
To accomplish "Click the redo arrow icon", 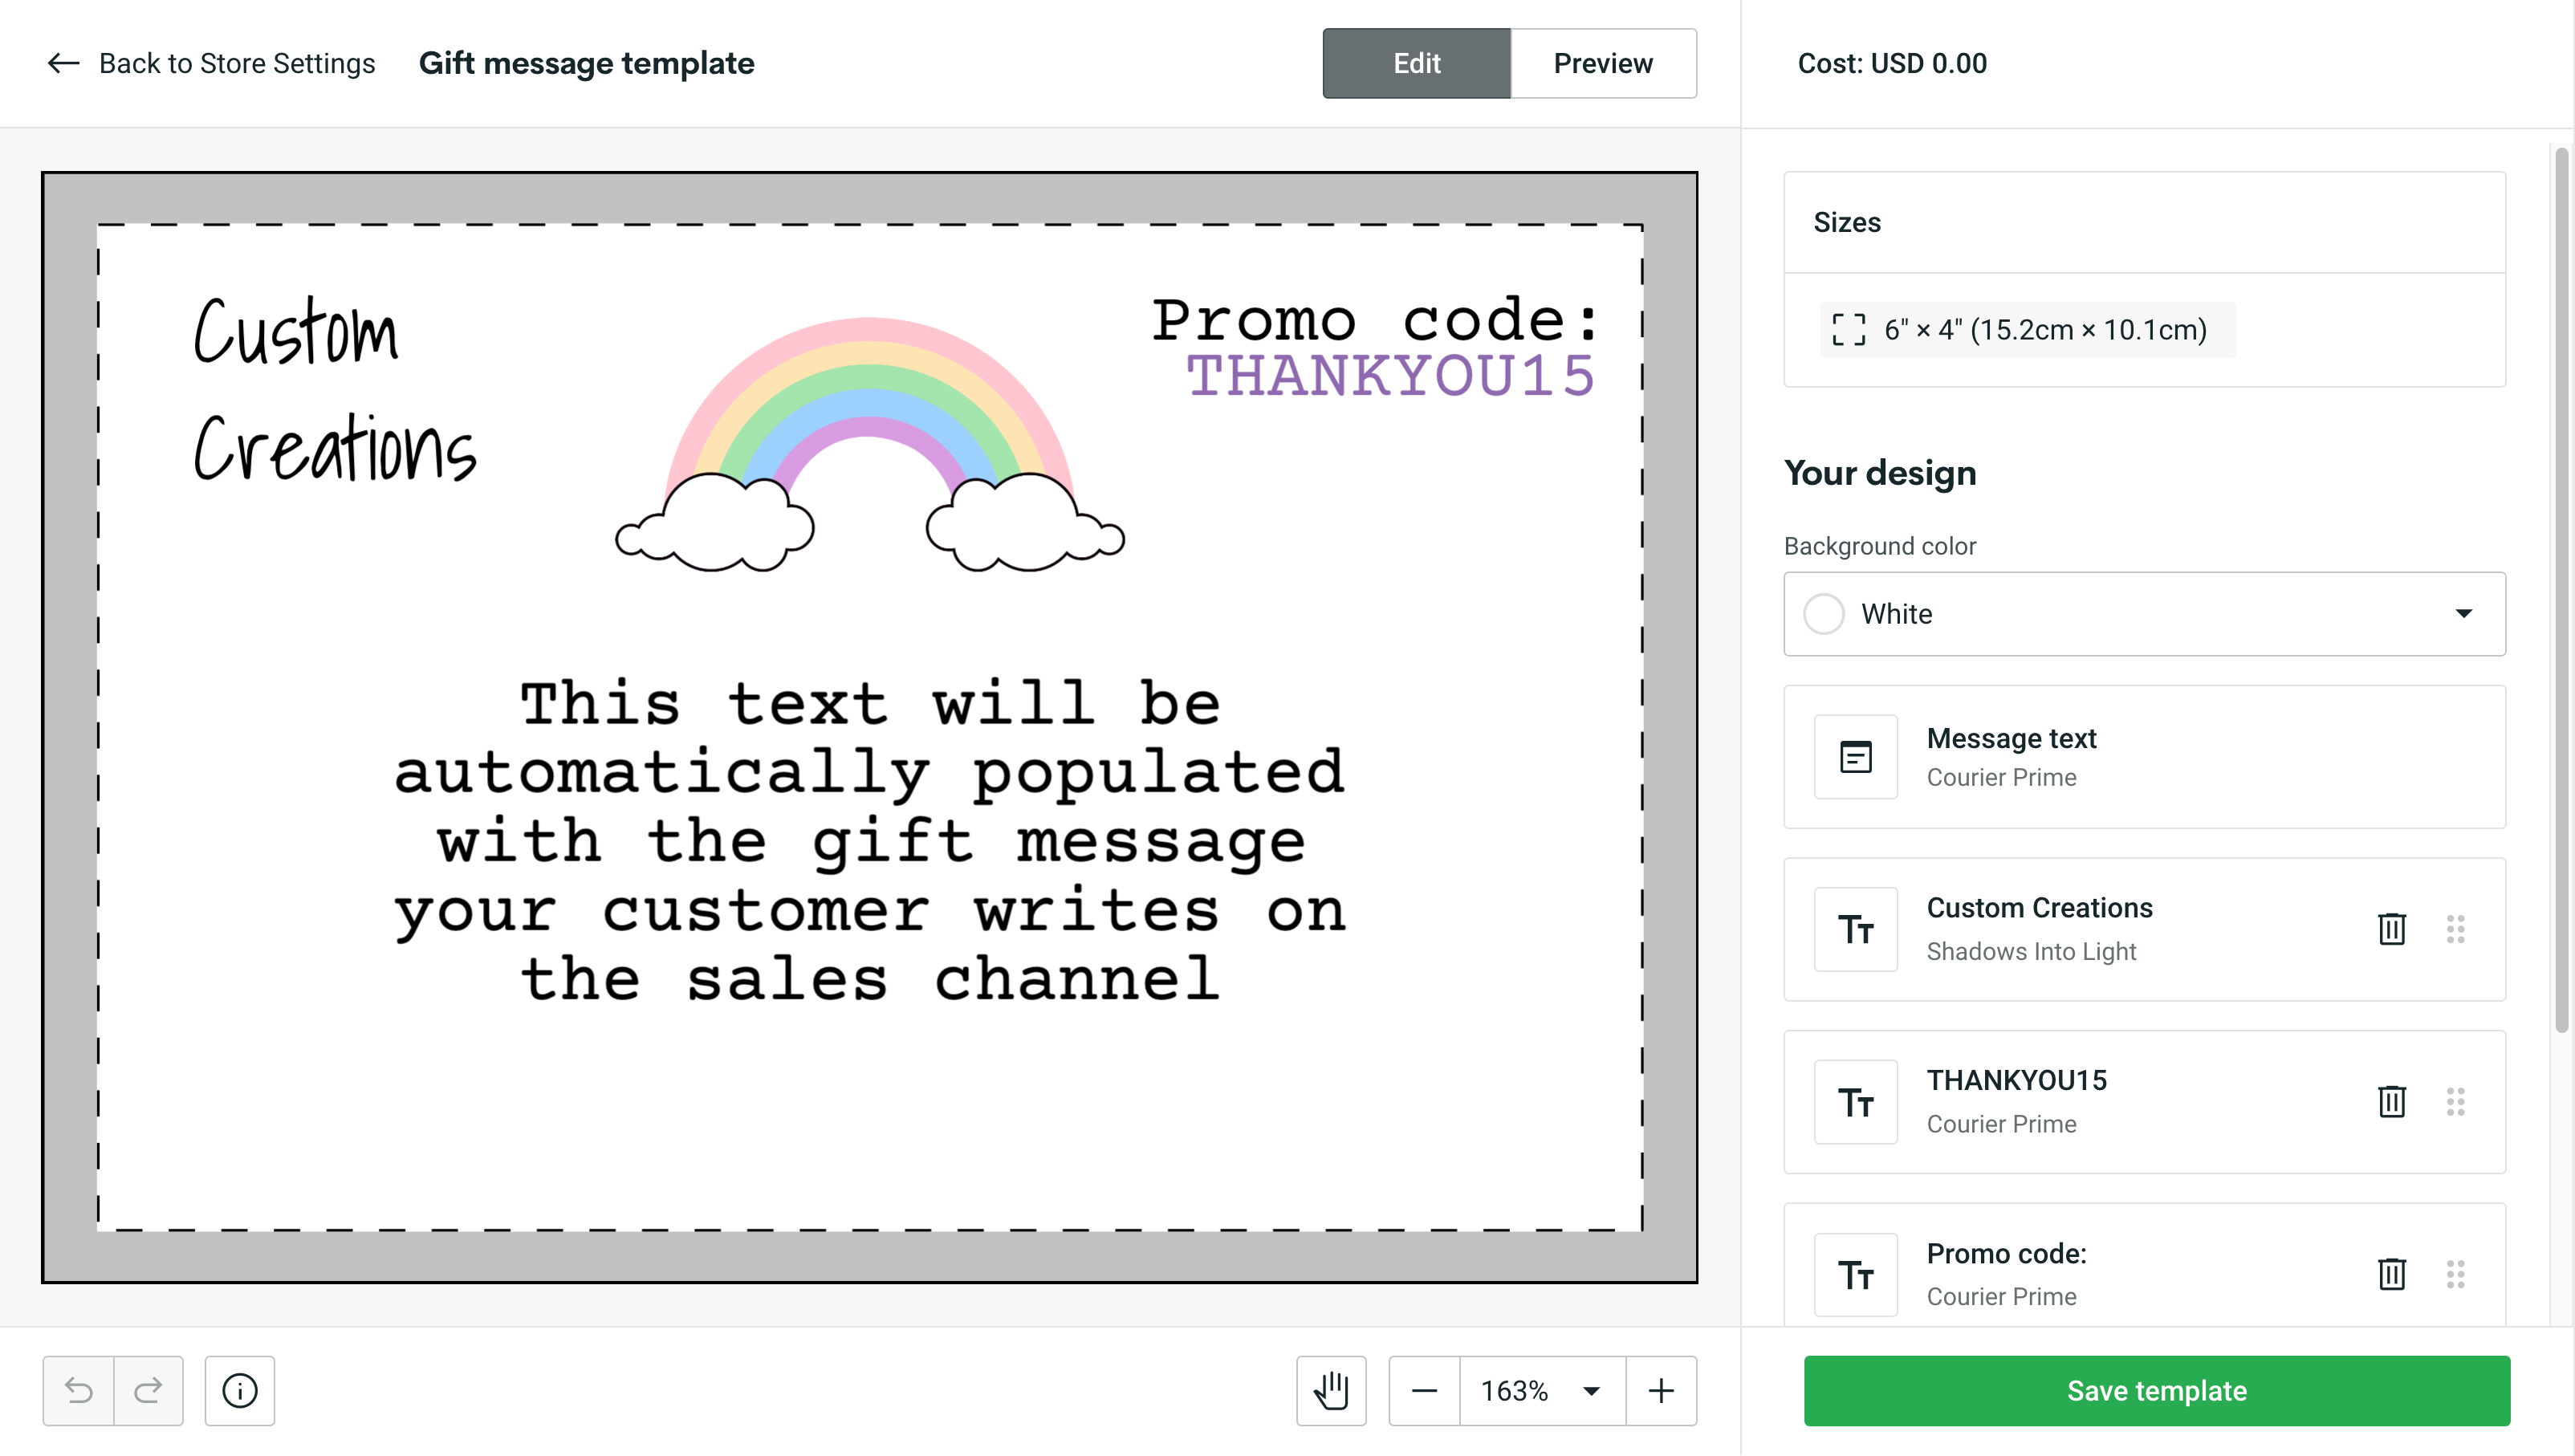I will pyautogui.click(x=148, y=1390).
